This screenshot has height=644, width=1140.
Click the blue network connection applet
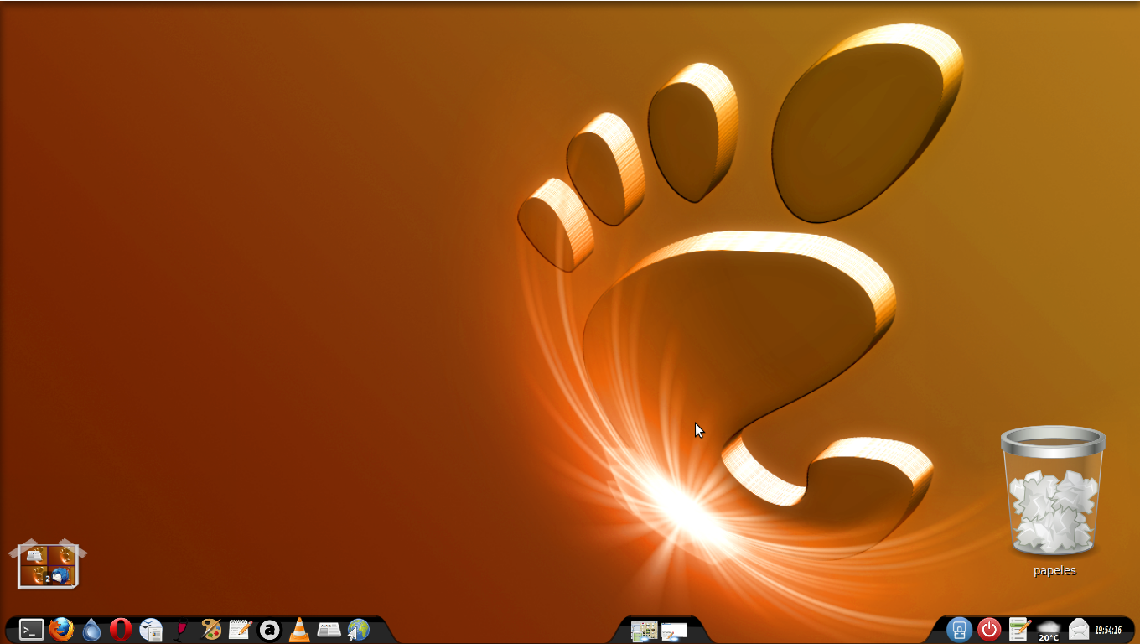960,629
